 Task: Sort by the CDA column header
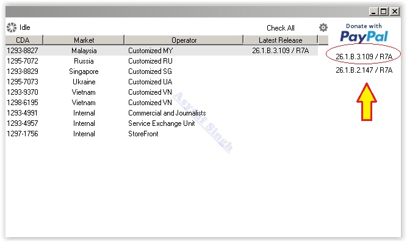(24, 40)
